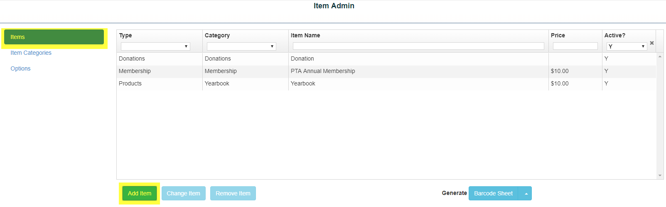
Task: Select the Items sidebar tab
Action: (x=54, y=37)
